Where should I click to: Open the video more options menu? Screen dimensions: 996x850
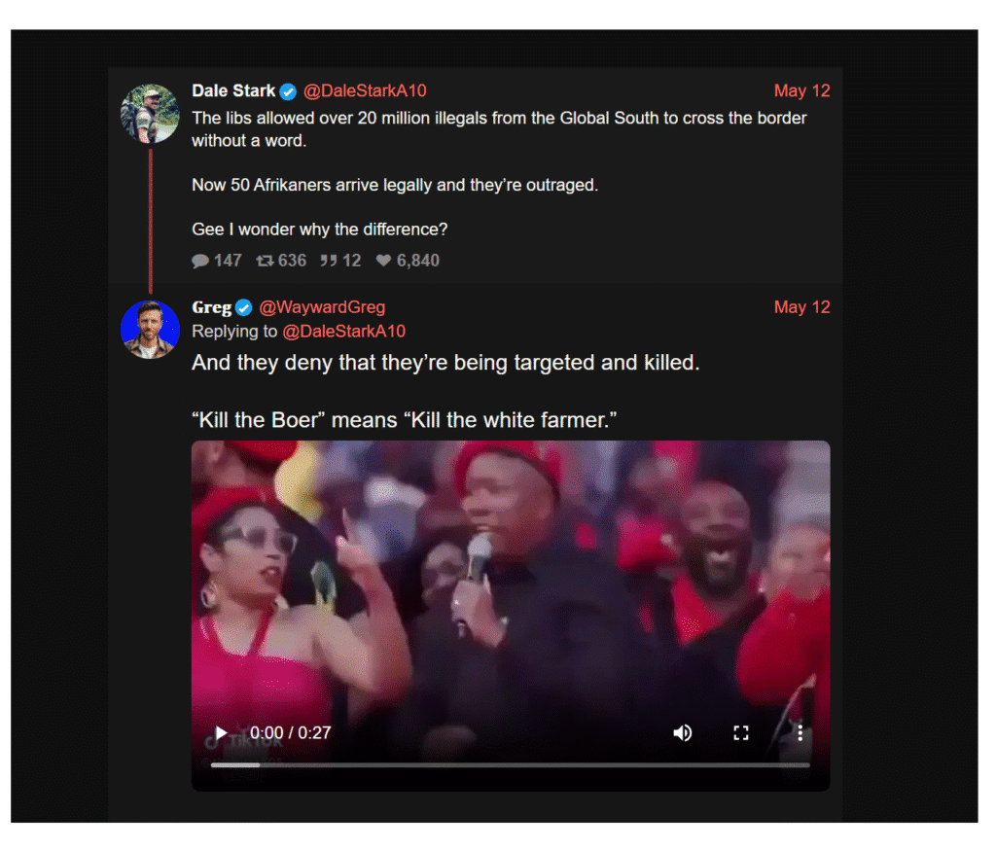click(800, 732)
